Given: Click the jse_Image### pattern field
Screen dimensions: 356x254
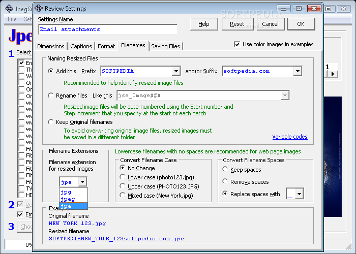Looking at the screenshot, I should click(199, 96).
